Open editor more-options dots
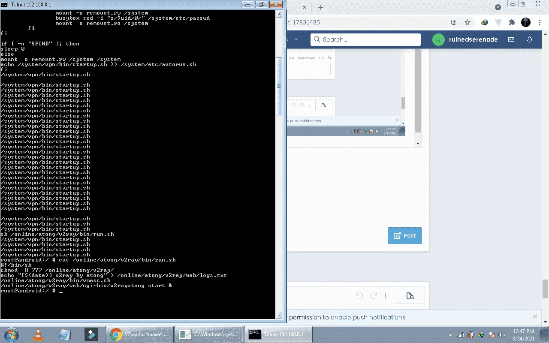This screenshot has width=549, height=343. [x=386, y=296]
